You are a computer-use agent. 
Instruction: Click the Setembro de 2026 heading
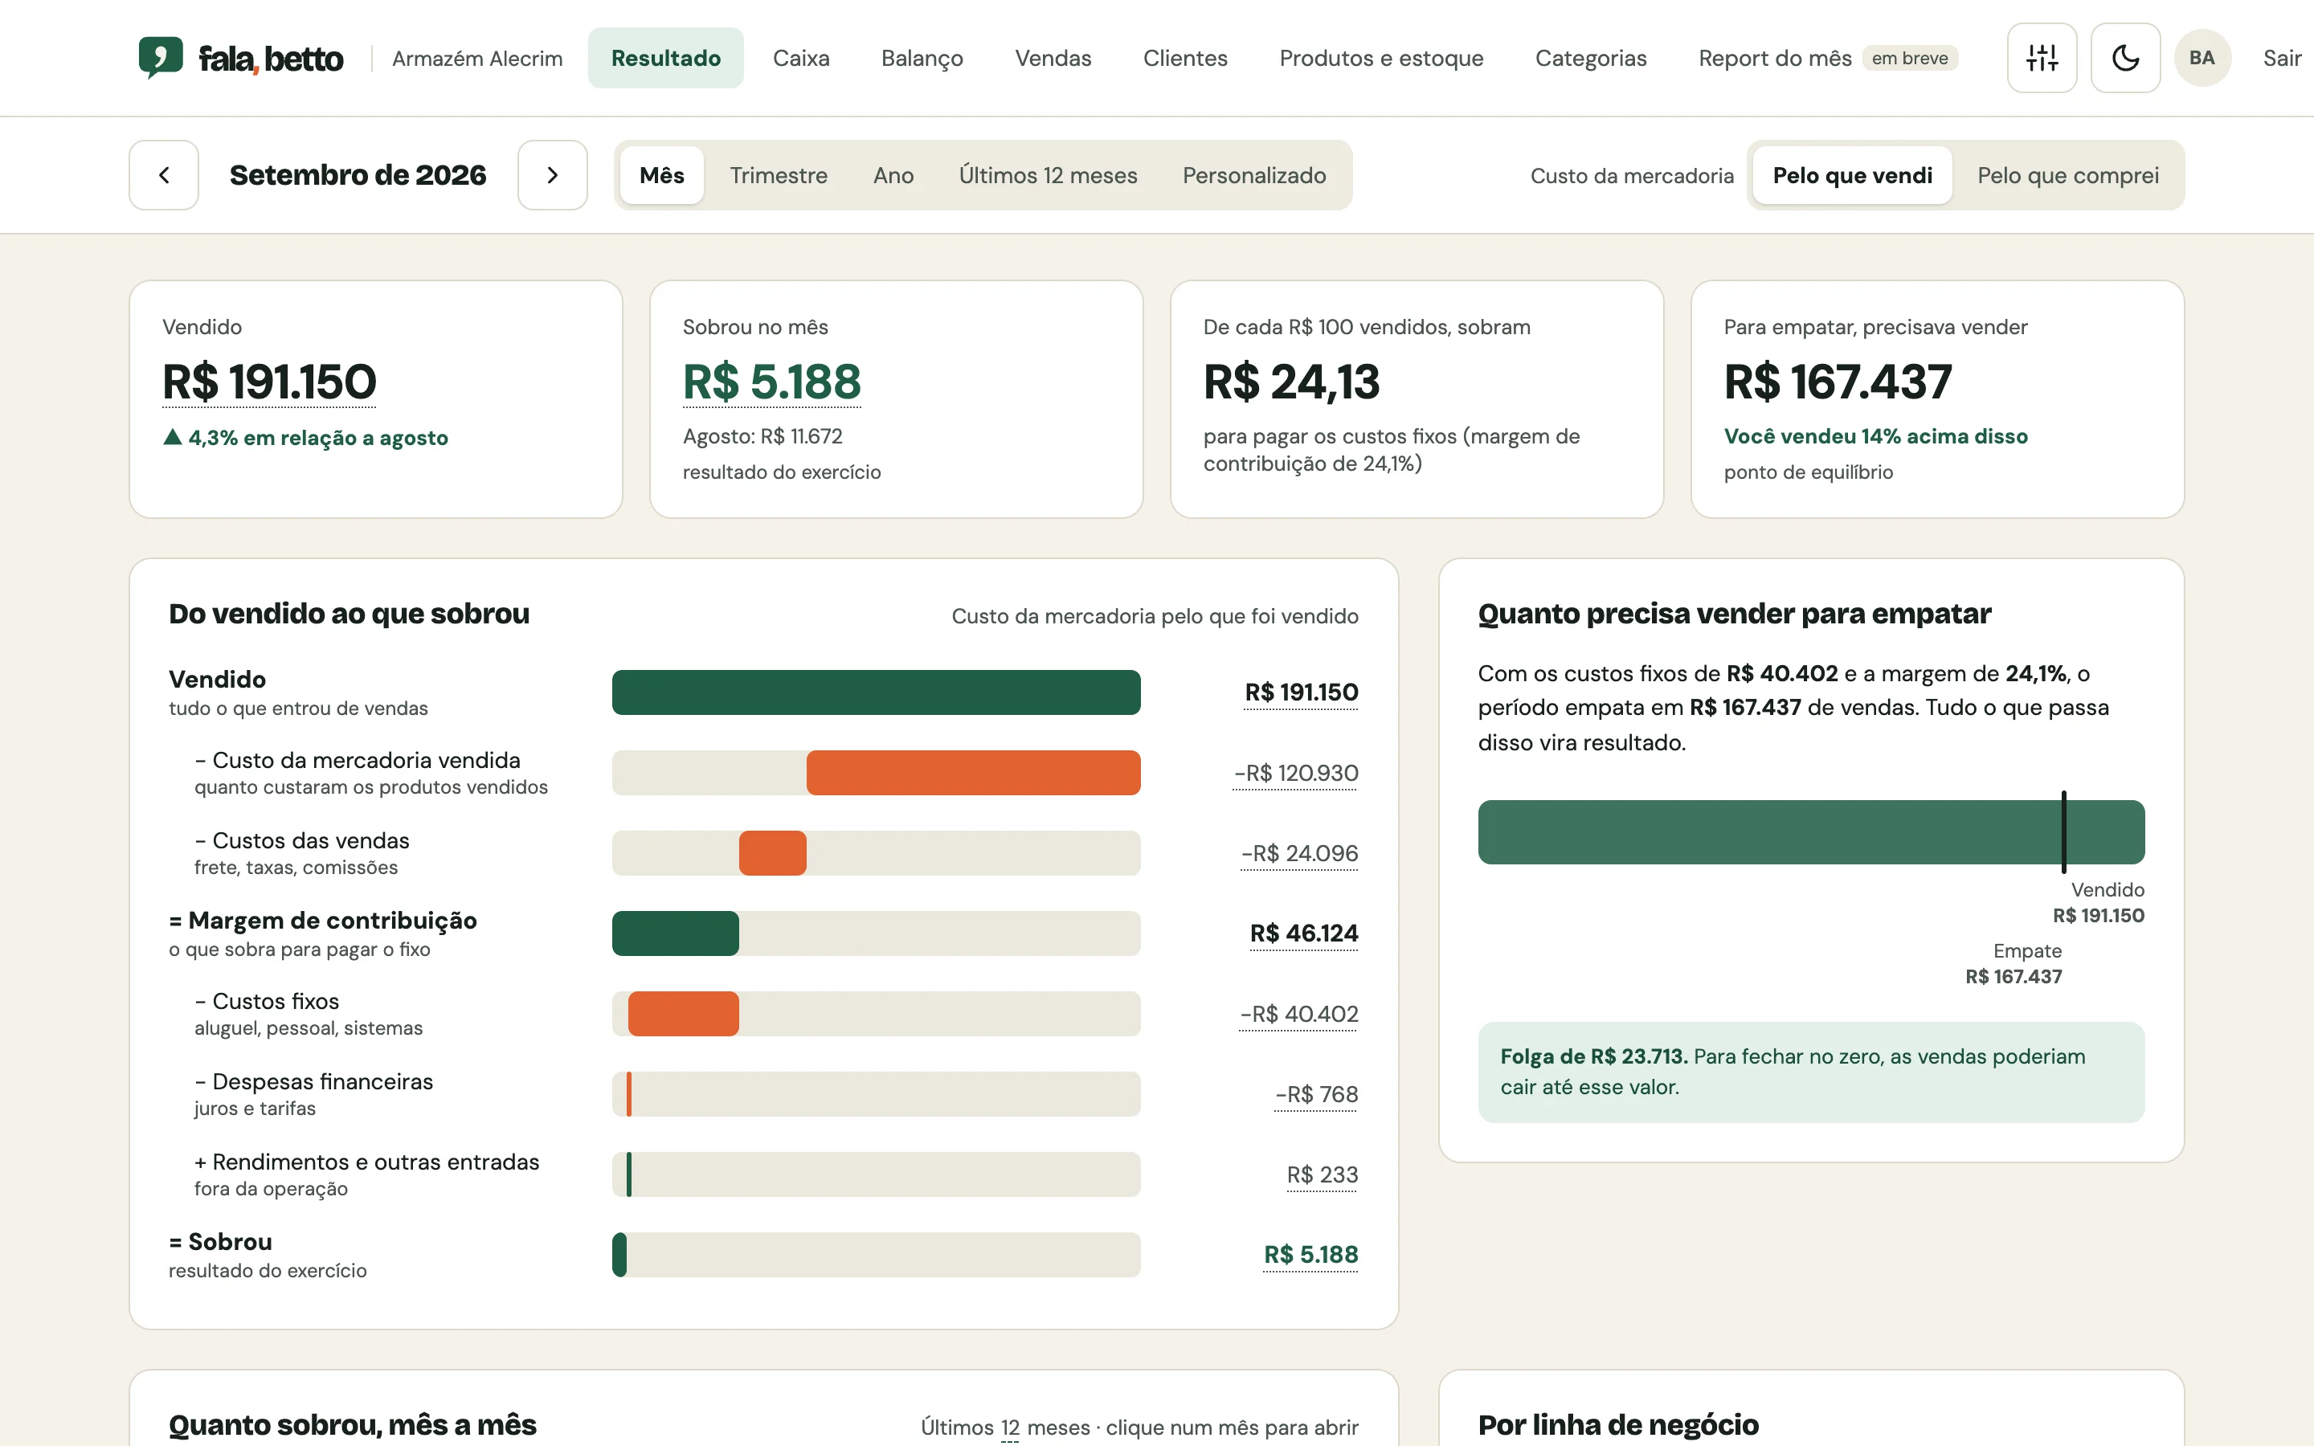358,175
